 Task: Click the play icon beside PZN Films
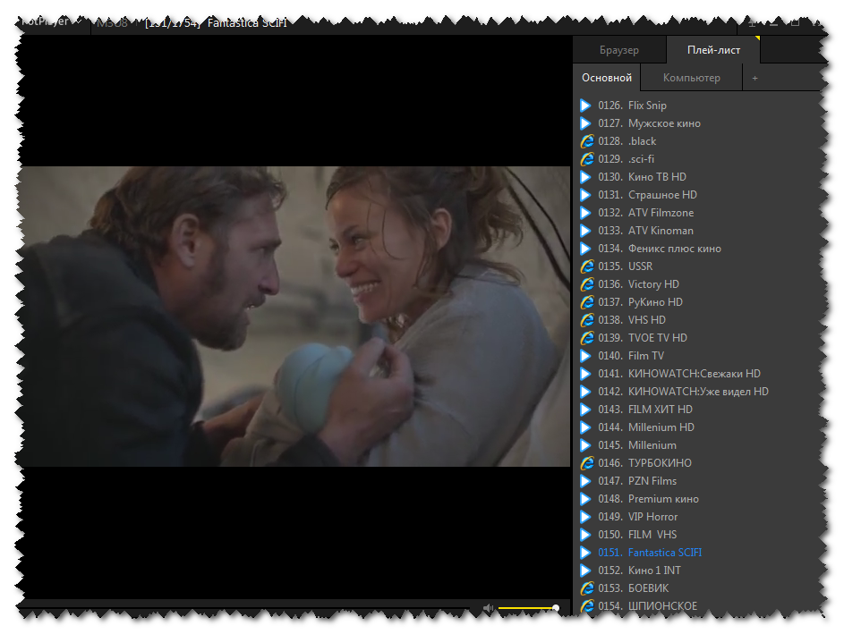point(585,481)
